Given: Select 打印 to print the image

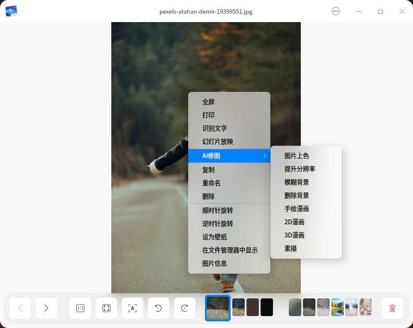Looking at the screenshot, I should click(x=208, y=115).
